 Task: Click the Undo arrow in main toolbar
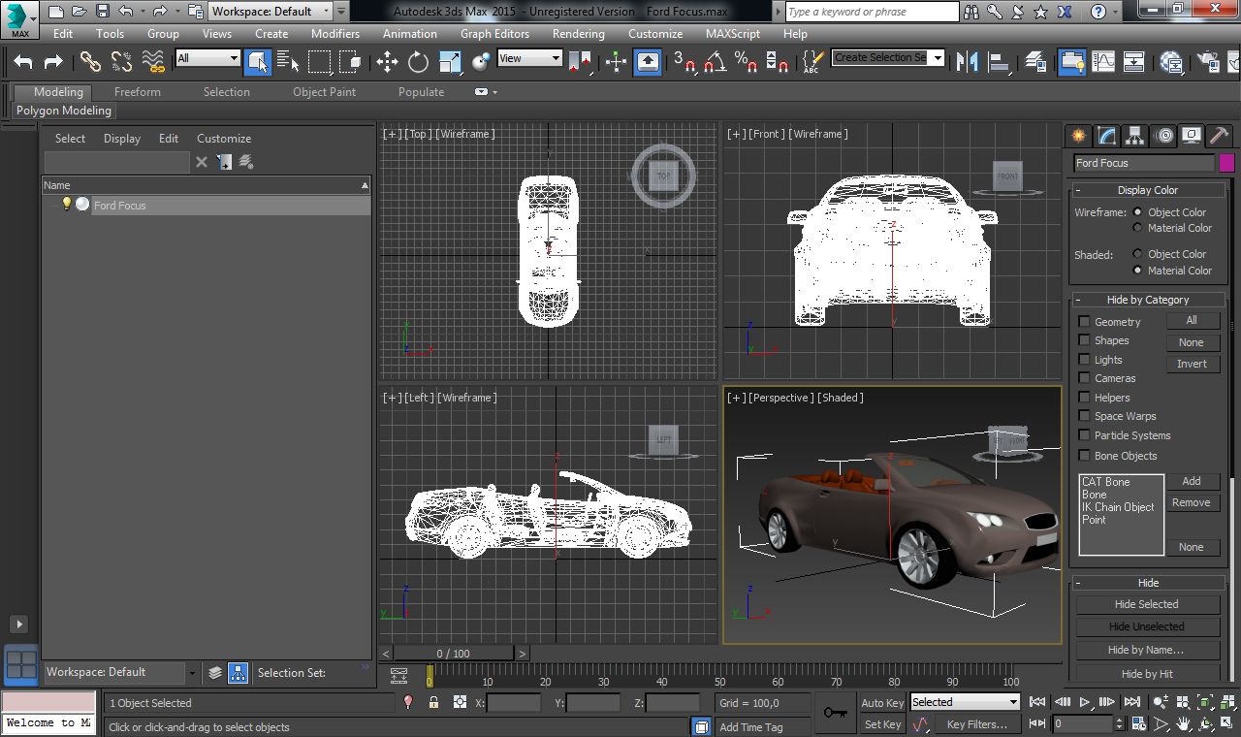(x=23, y=62)
